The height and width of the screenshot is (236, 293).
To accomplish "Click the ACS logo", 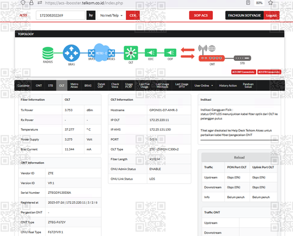I will pos(23,15).
